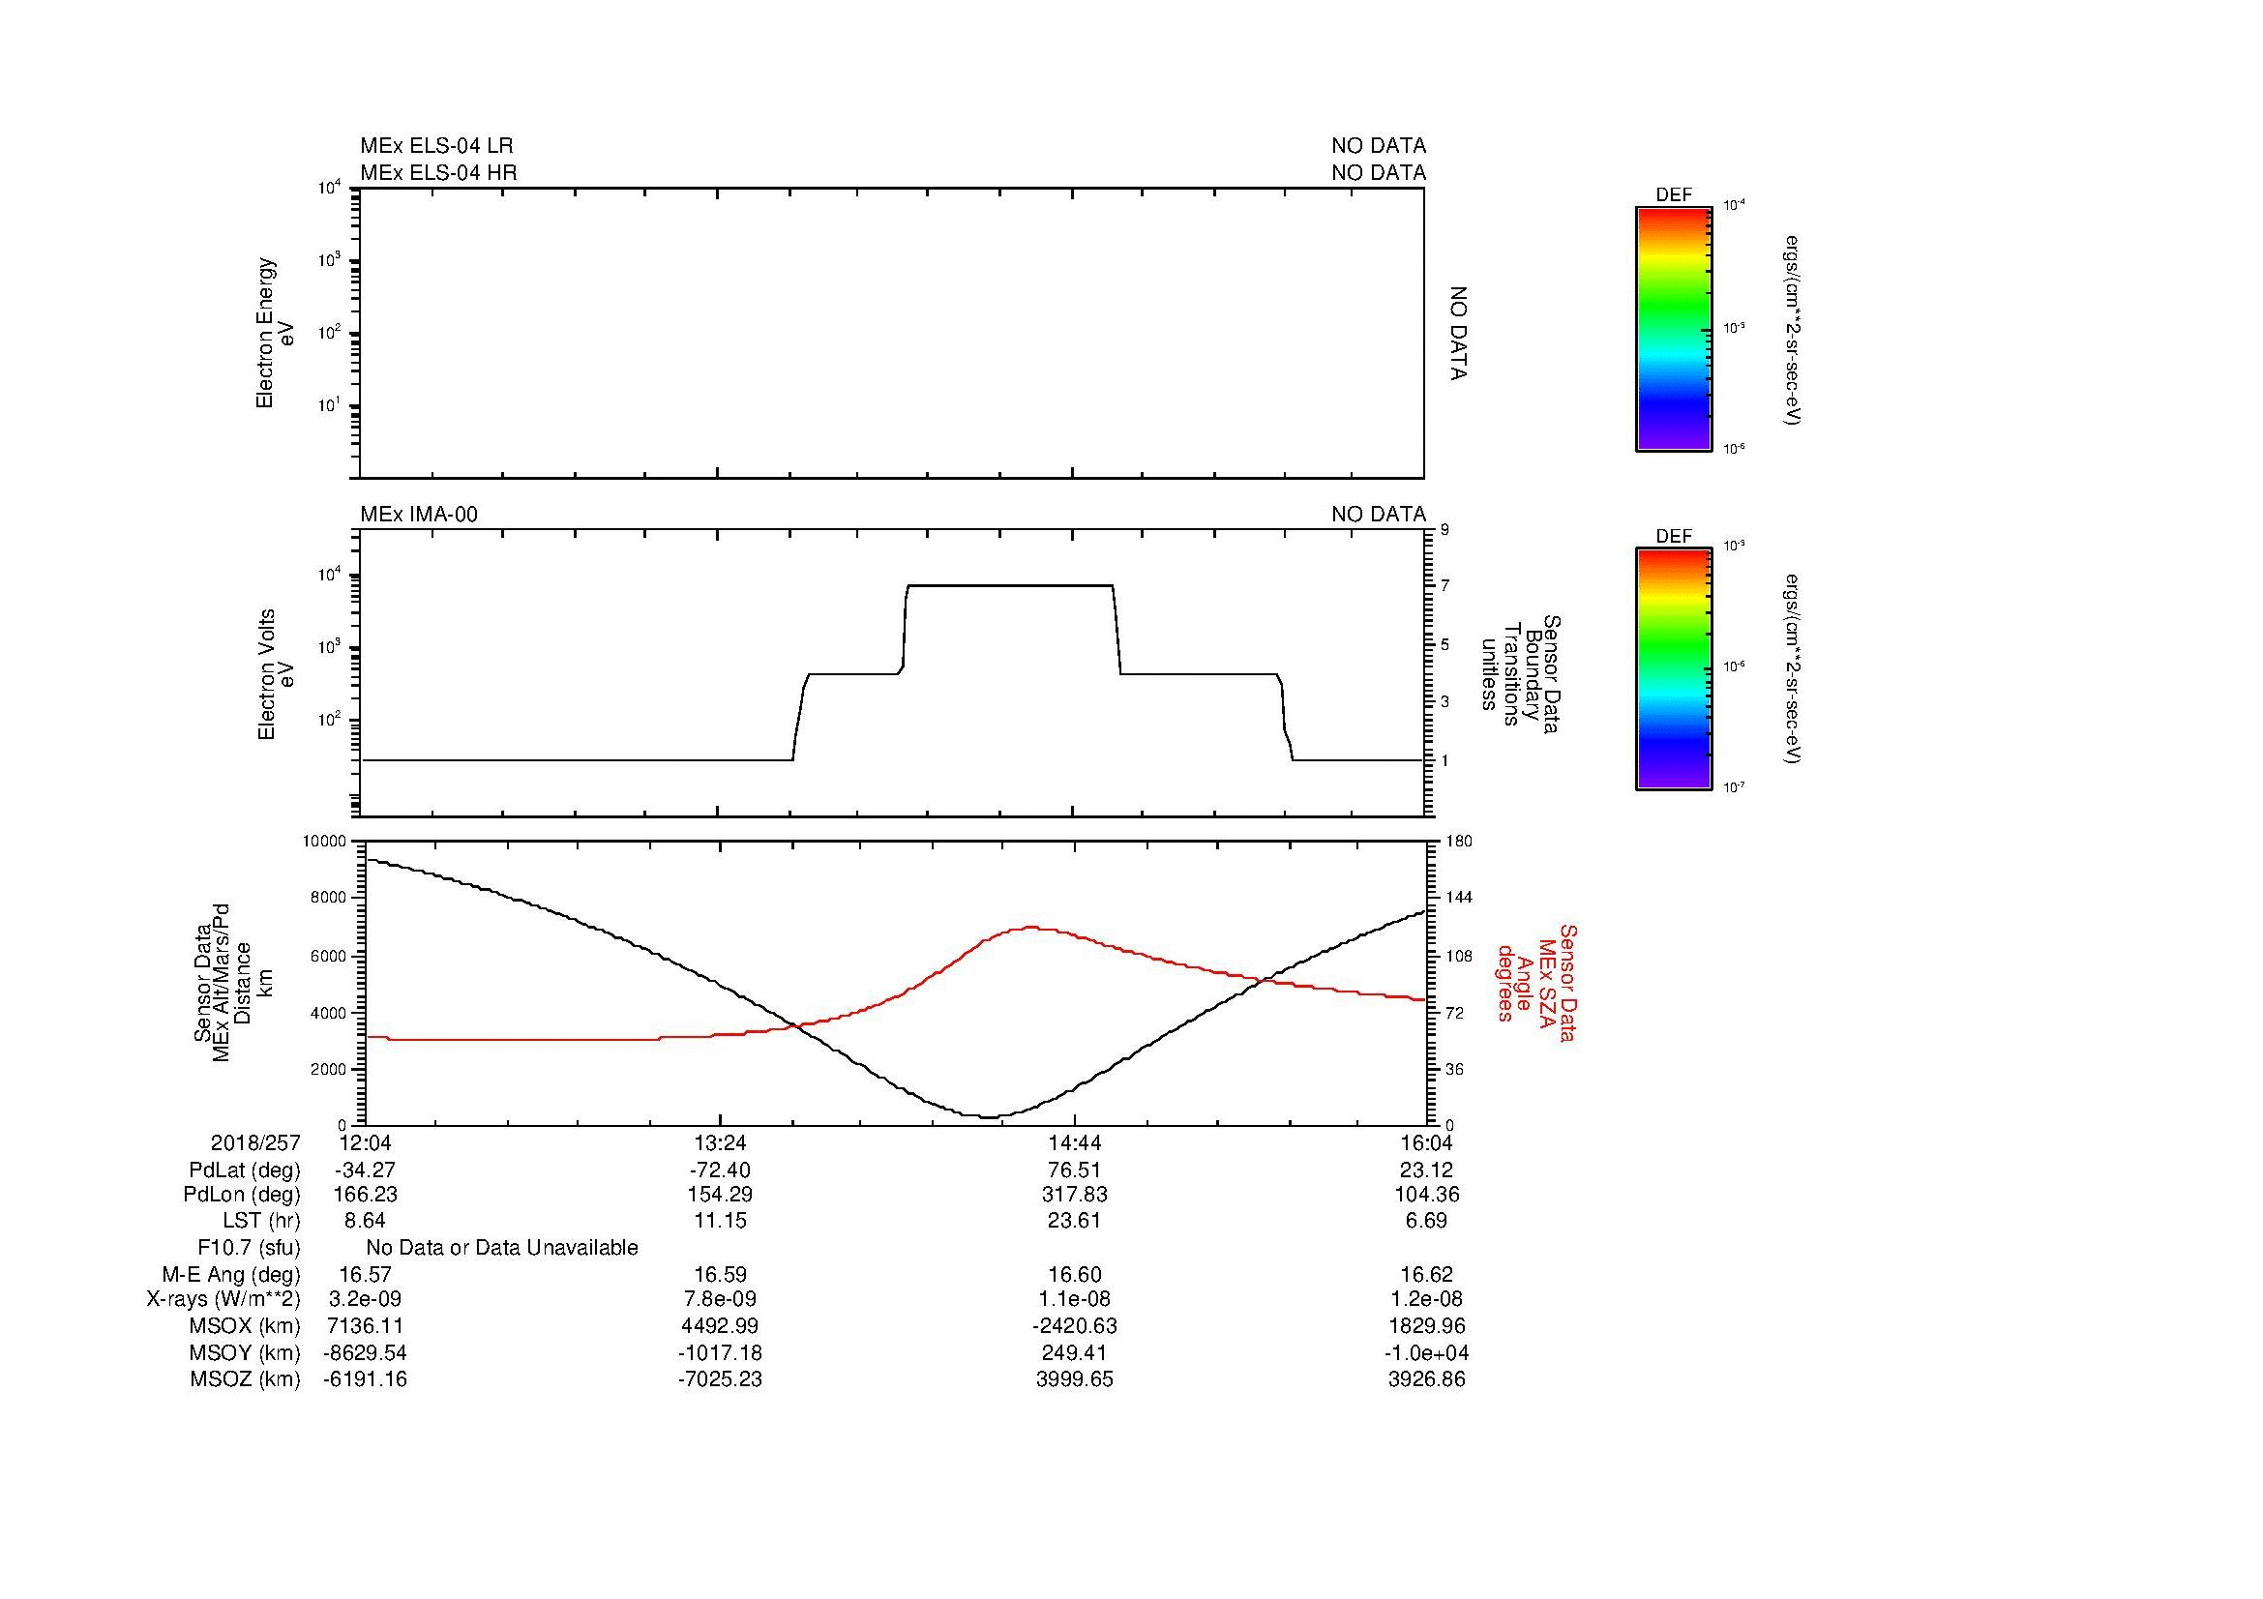The width and height of the screenshot is (2263, 1599).
Task: Click the '9' boundary transitions axis tick
Action: [1444, 530]
